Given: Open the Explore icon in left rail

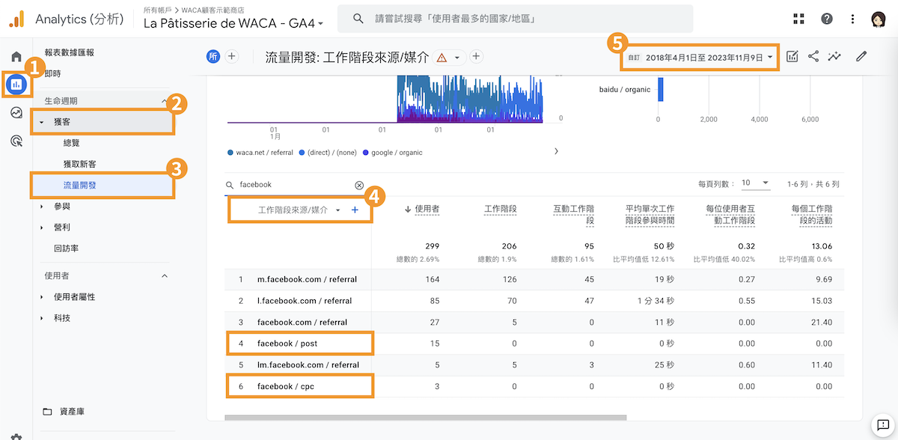Looking at the screenshot, I should point(16,113).
